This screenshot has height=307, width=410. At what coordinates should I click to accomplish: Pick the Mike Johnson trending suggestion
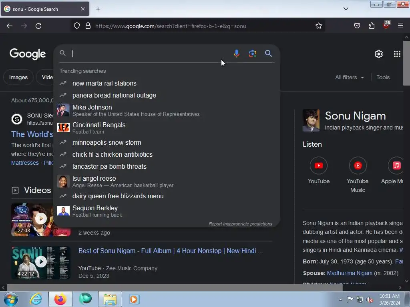point(167,110)
